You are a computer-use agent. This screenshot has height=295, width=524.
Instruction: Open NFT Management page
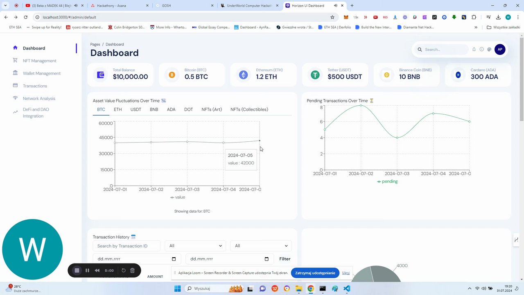click(39, 61)
